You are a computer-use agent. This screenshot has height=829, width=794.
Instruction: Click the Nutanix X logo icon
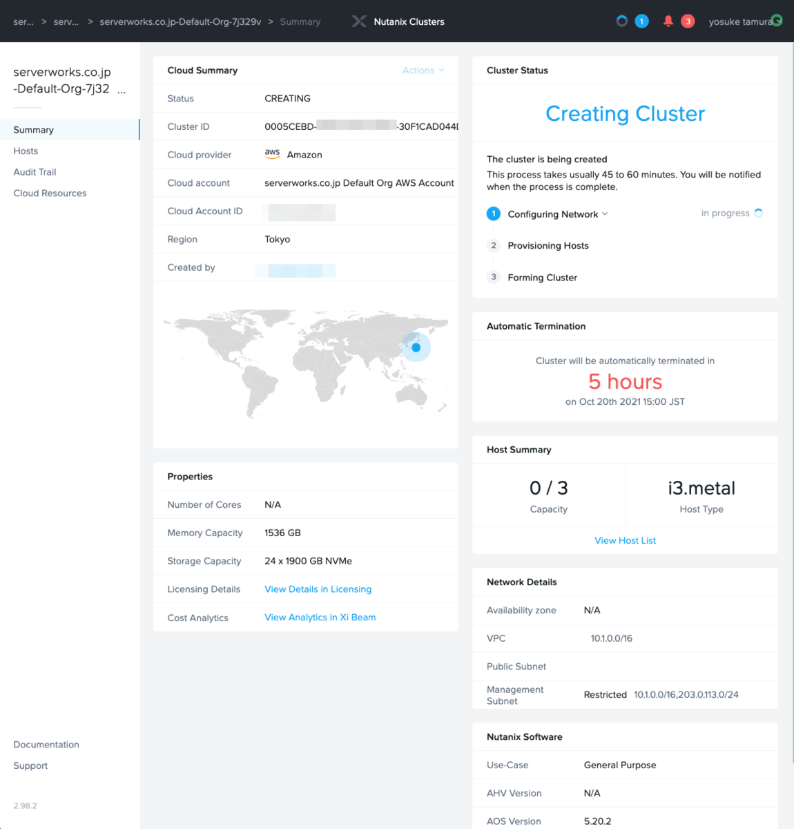point(358,21)
